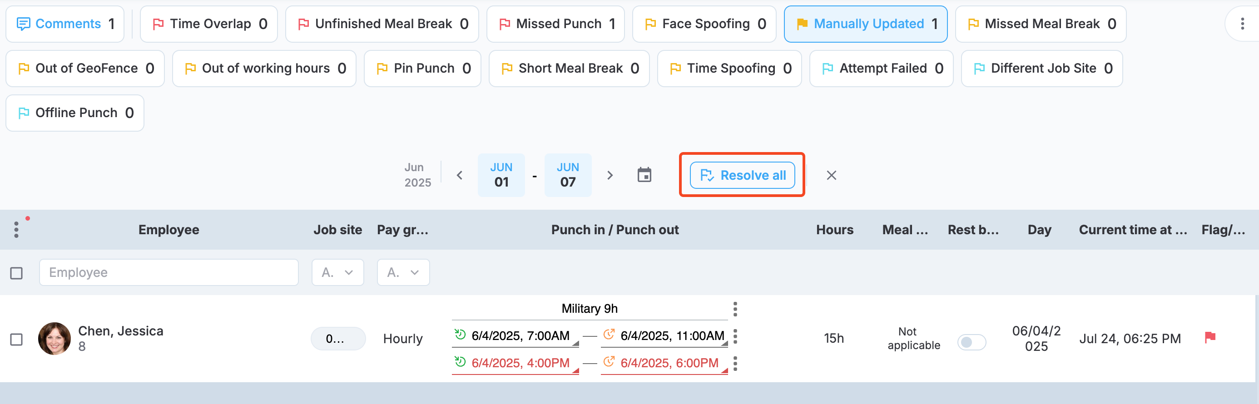
Task: Open the employee name Chen, Jessica
Action: (121, 331)
